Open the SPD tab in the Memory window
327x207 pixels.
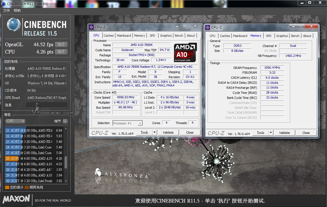[268, 36]
